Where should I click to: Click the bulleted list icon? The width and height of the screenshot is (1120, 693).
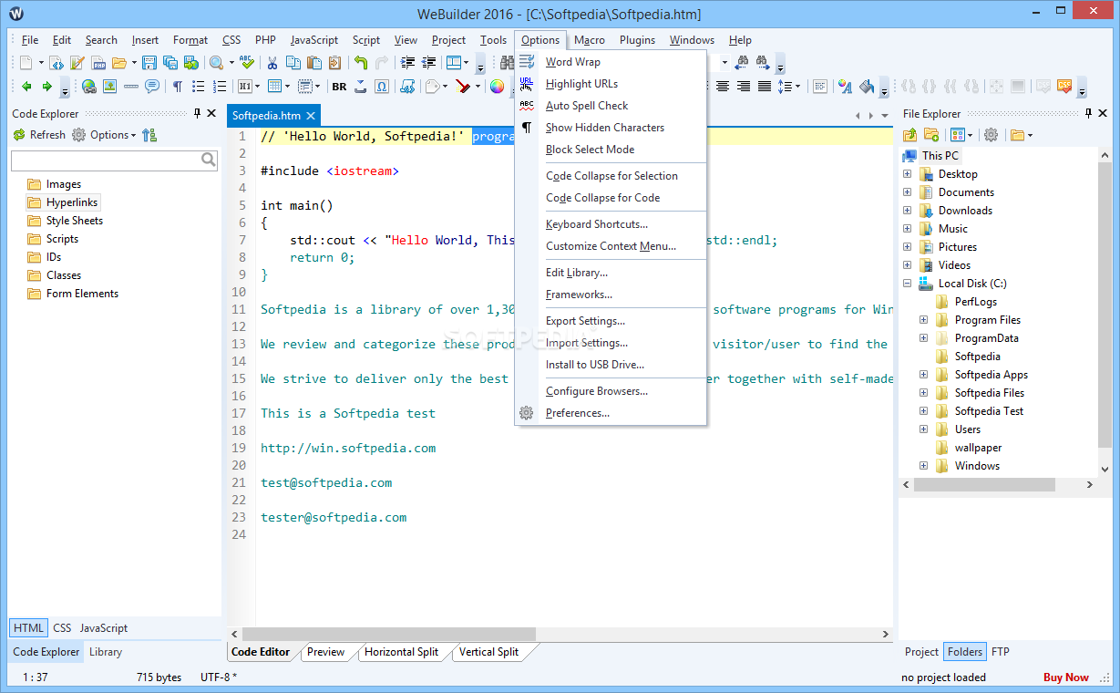click(198, 87)
